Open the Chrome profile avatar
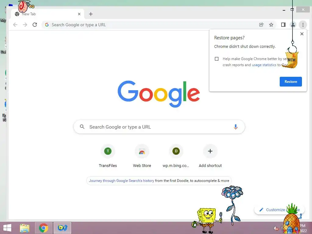This screenshot has height=234, width=312. click(x=293, y=25)
